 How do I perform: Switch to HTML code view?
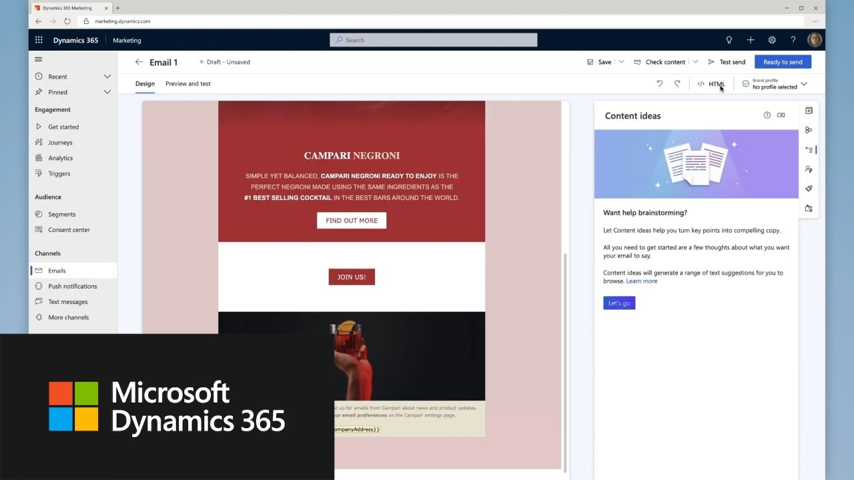[711, 83]
